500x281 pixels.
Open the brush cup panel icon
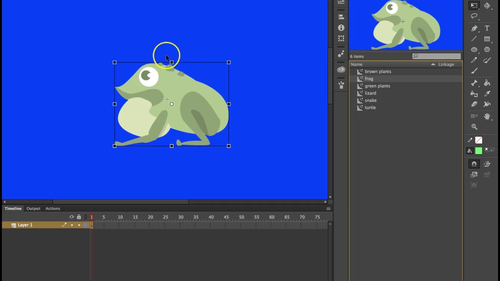[x=341, y=85]
